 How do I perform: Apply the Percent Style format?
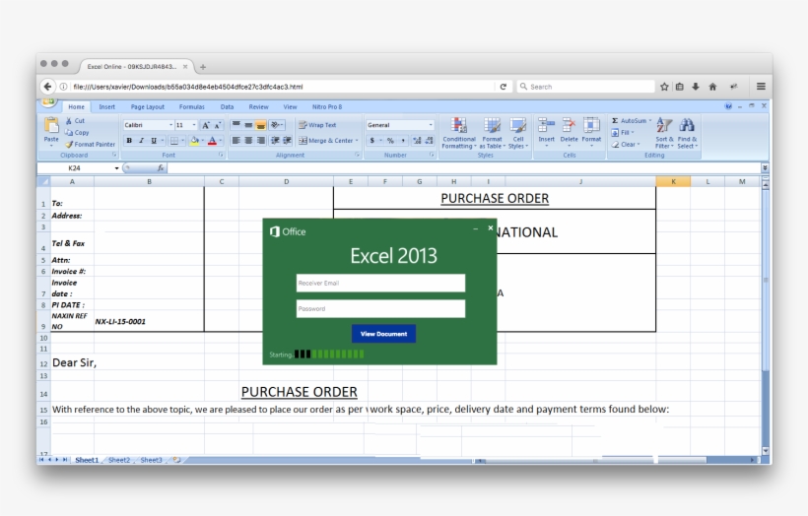(x=390, y=141)
